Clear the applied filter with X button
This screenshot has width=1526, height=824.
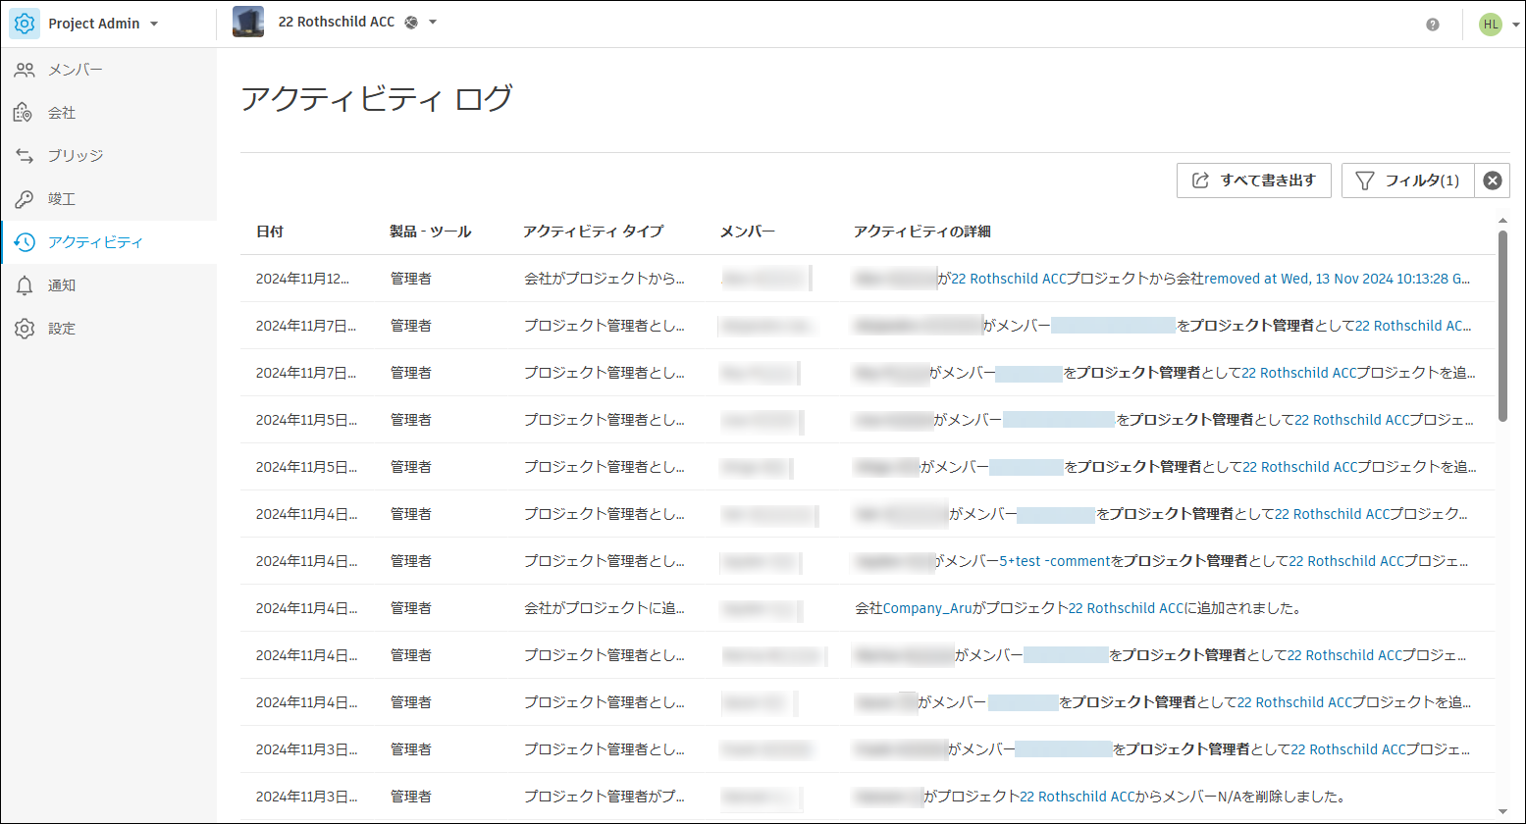1492,180
